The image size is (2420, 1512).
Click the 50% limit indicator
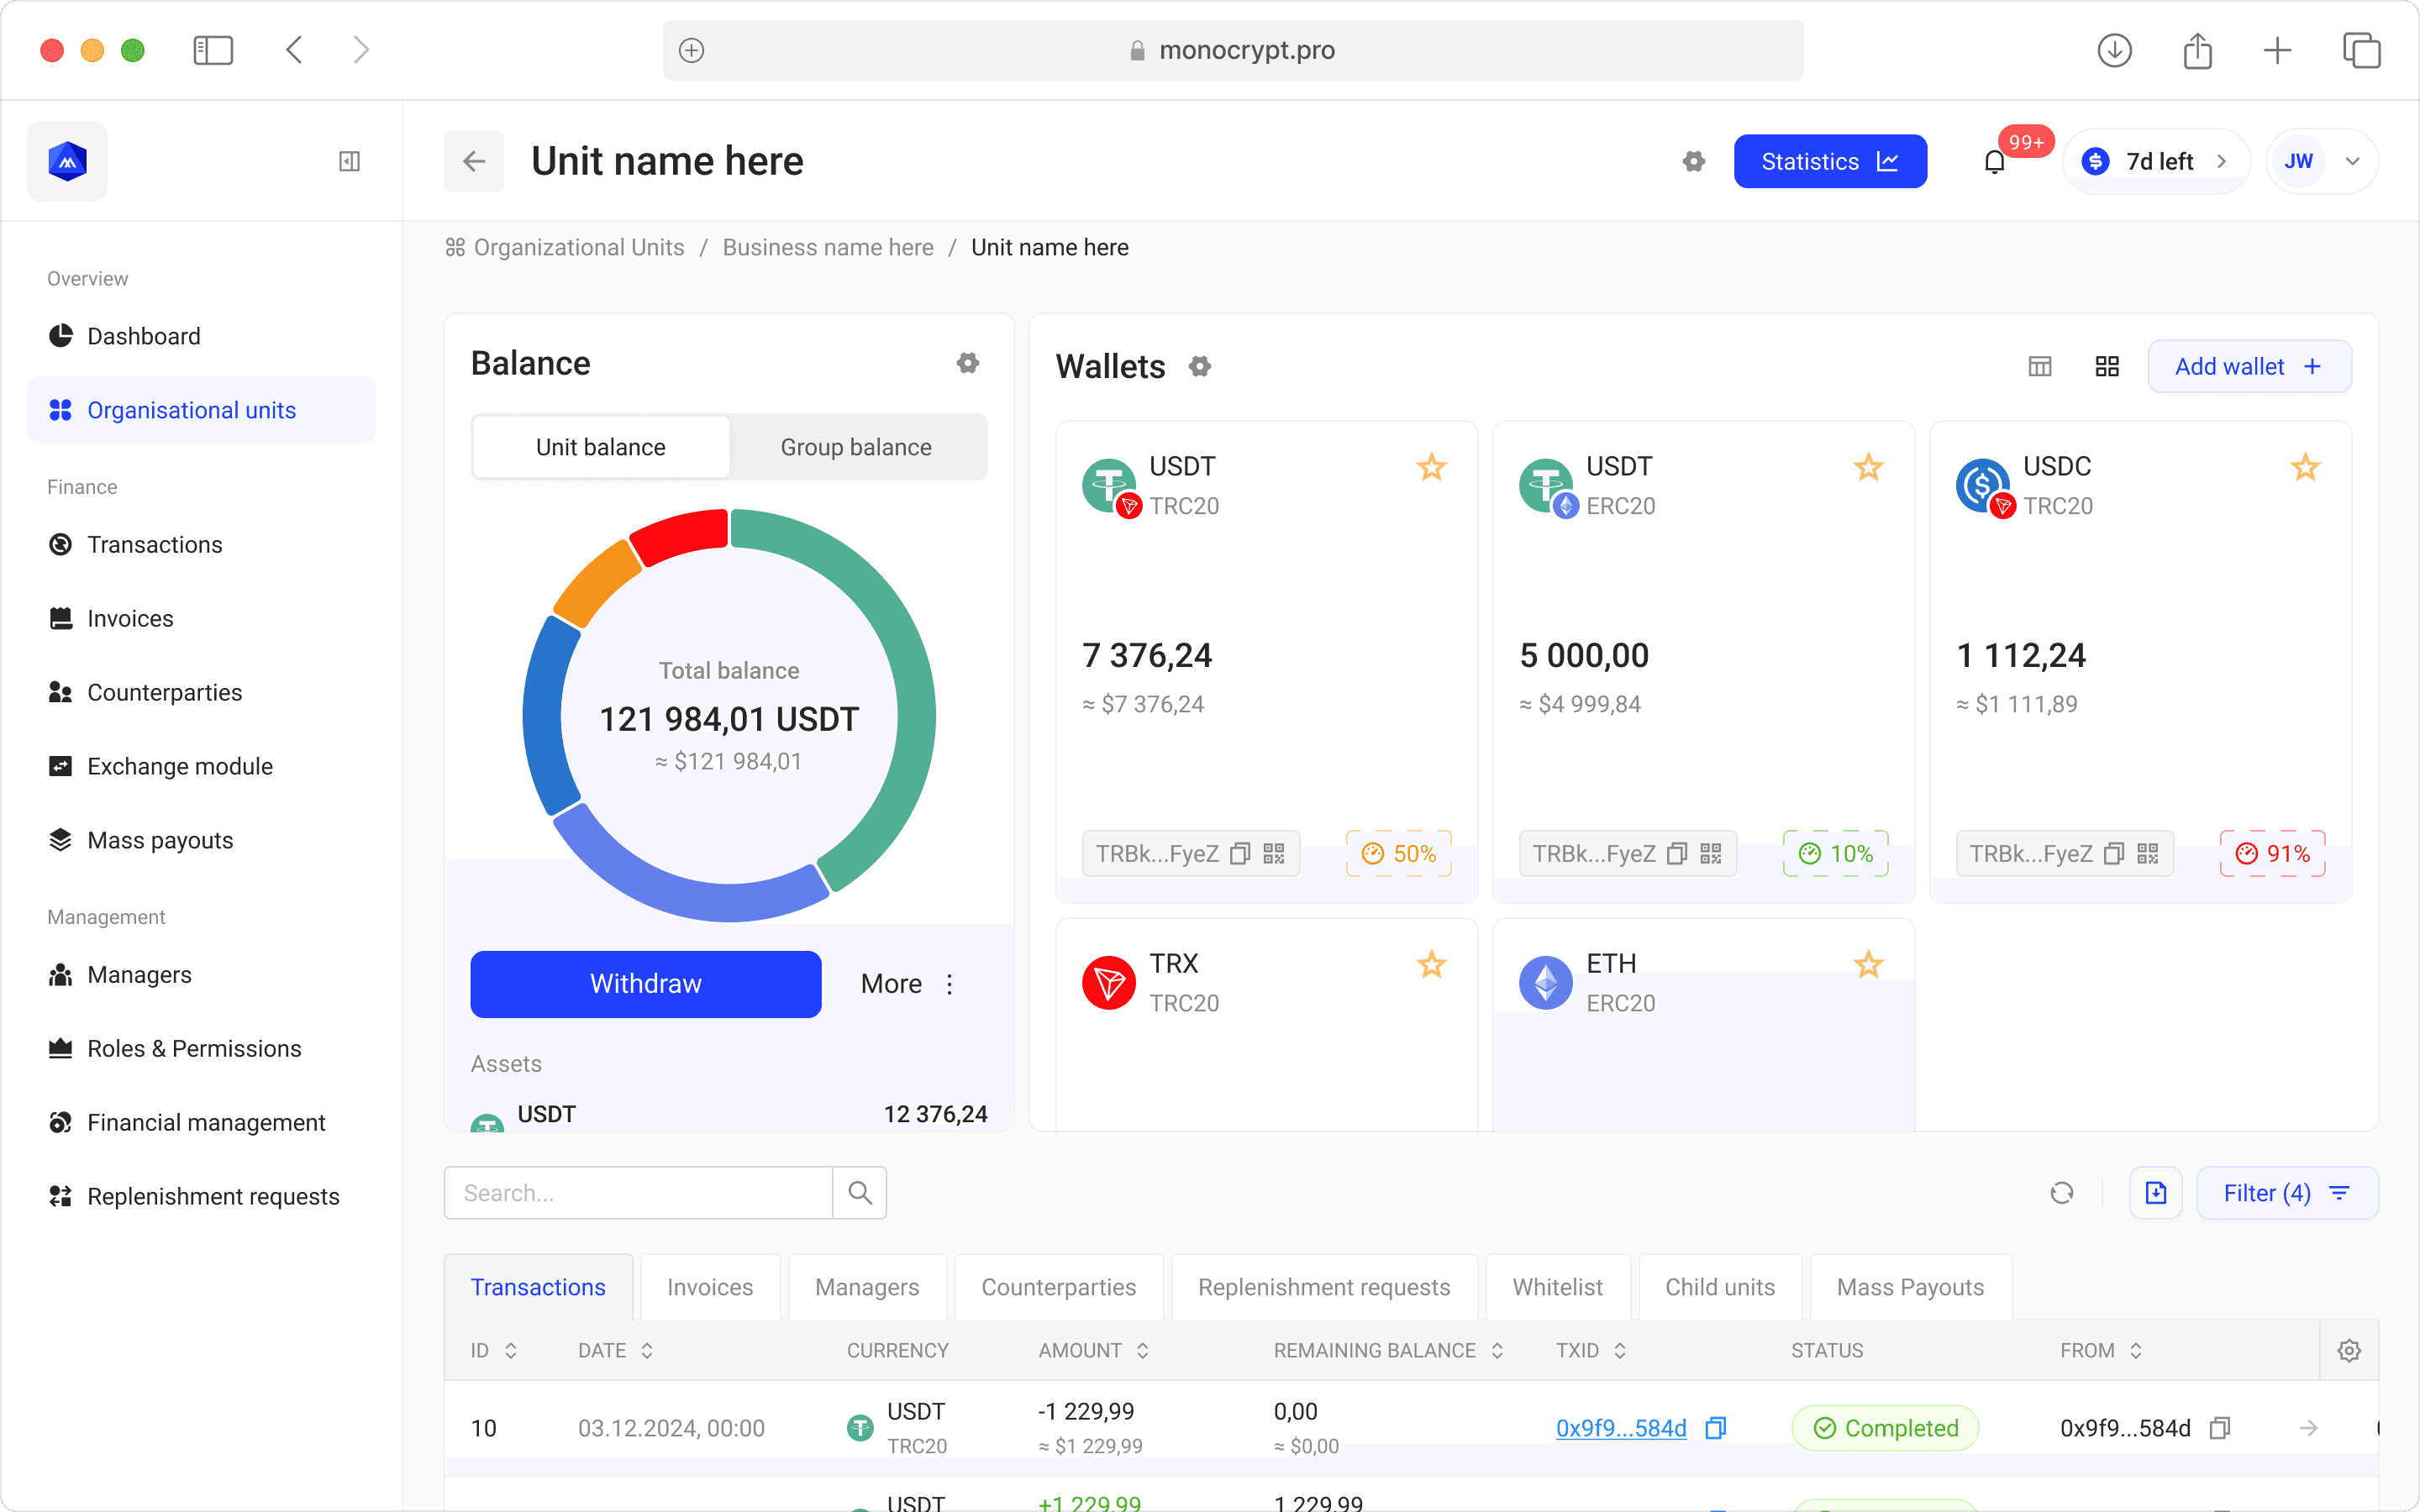tap(1398, 854)
